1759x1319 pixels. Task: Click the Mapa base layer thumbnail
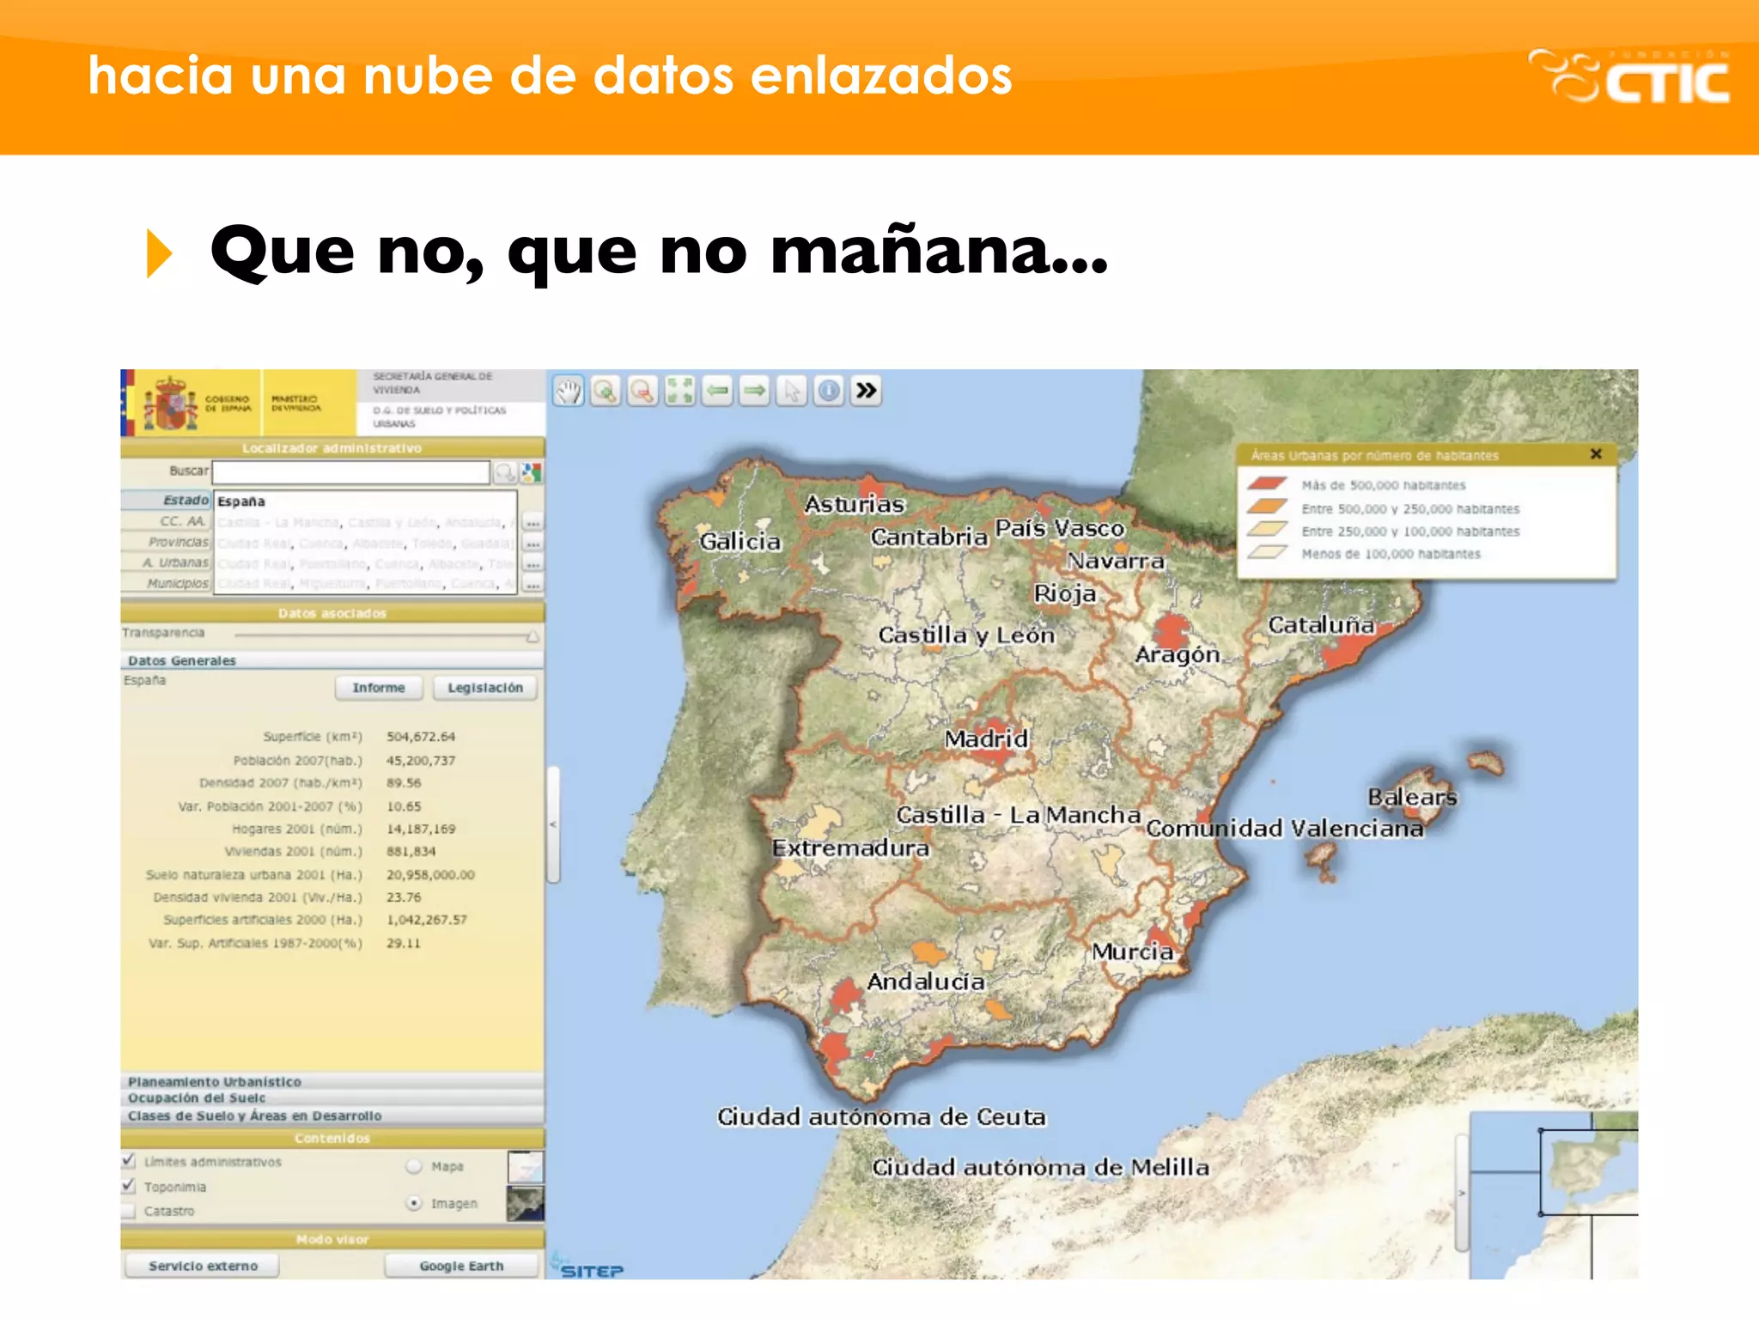[x=525, y=1167]
